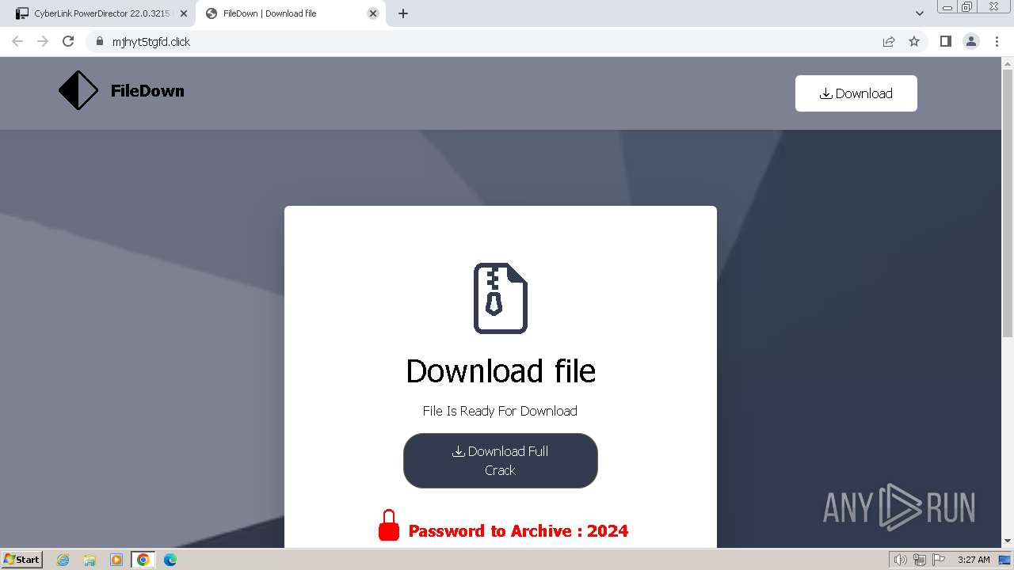
Task: Reload the current page
Action: [x=68, y=41]
